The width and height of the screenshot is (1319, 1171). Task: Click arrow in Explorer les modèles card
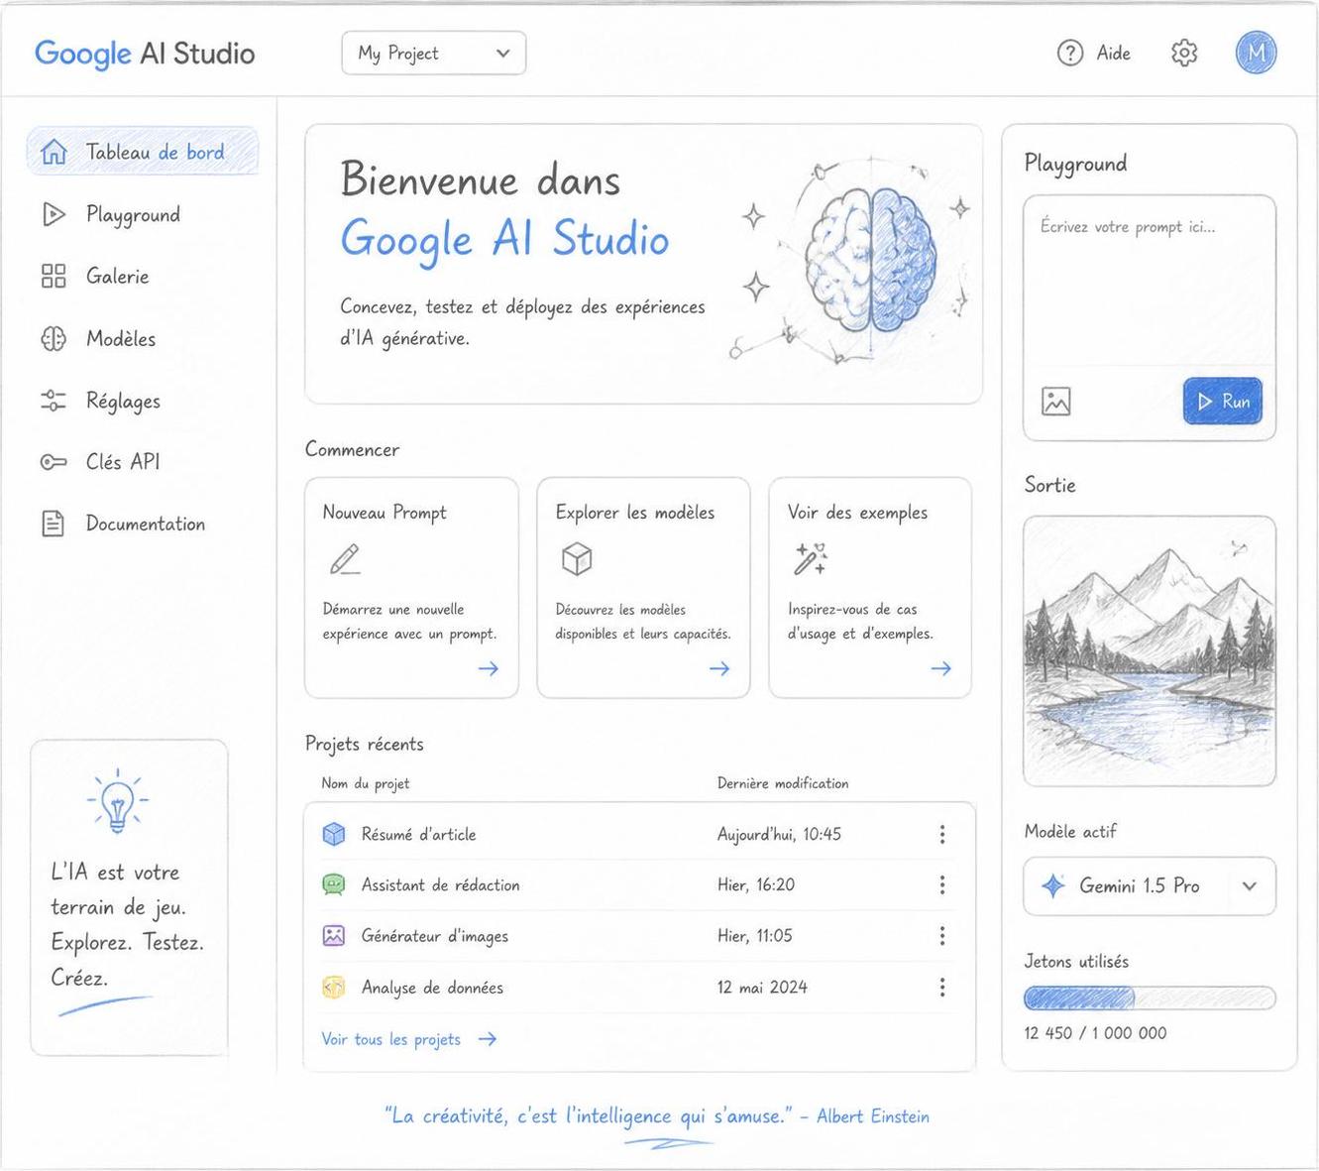tap(719, 668)
